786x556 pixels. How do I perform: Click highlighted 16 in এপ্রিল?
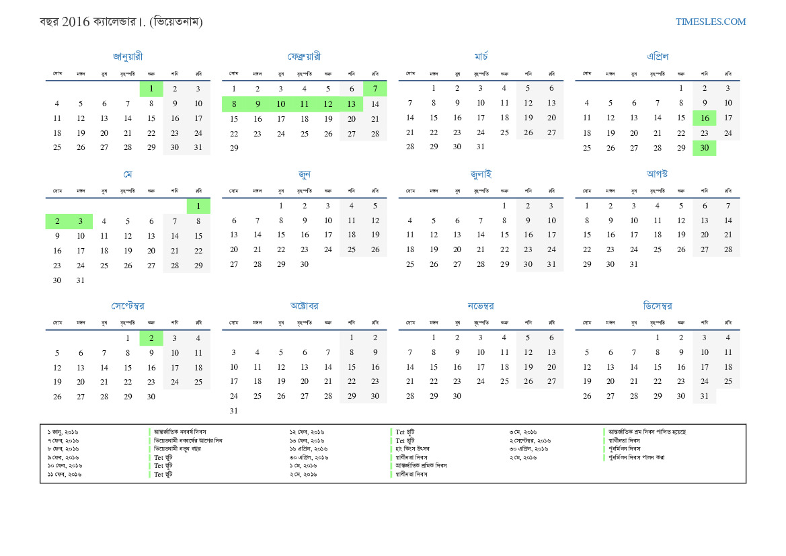[x=705, y=118]
